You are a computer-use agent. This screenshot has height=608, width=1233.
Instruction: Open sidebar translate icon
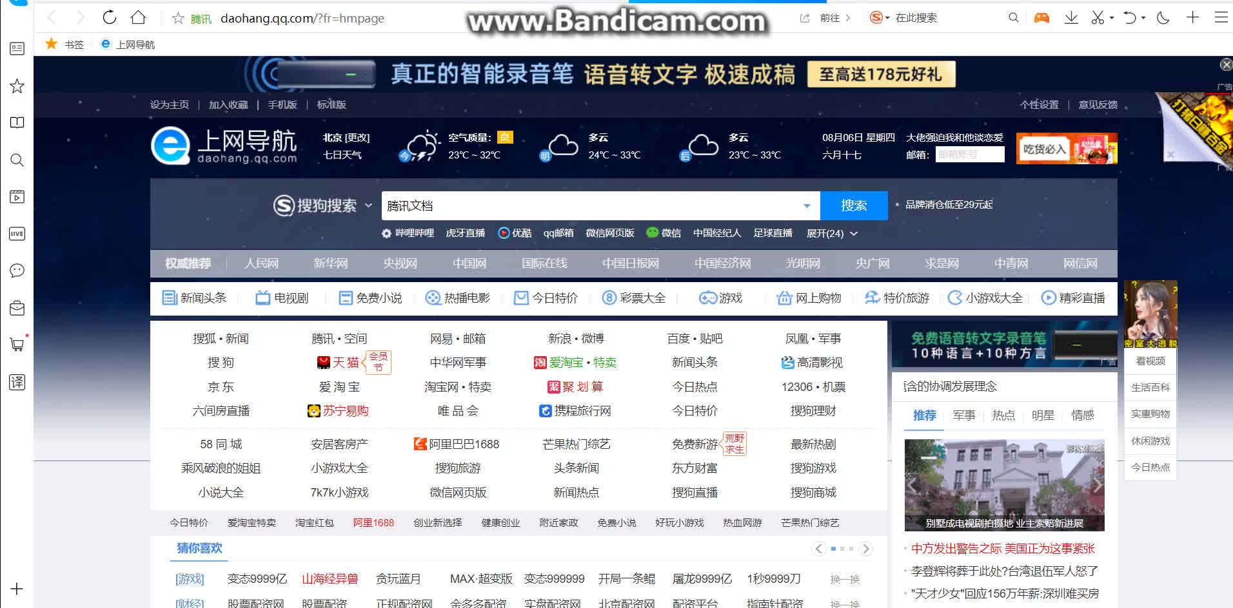coord(17,382)
